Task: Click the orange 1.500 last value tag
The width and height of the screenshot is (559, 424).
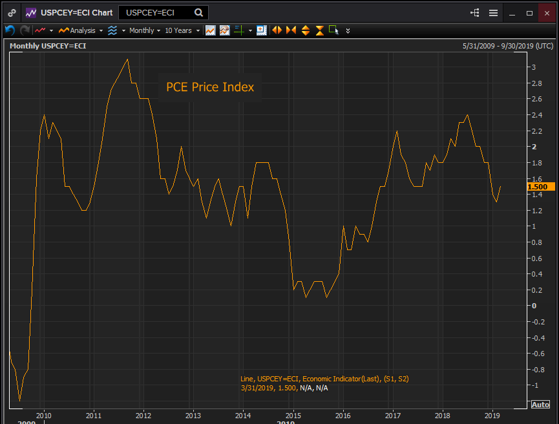Action: [x=541, y=187]
